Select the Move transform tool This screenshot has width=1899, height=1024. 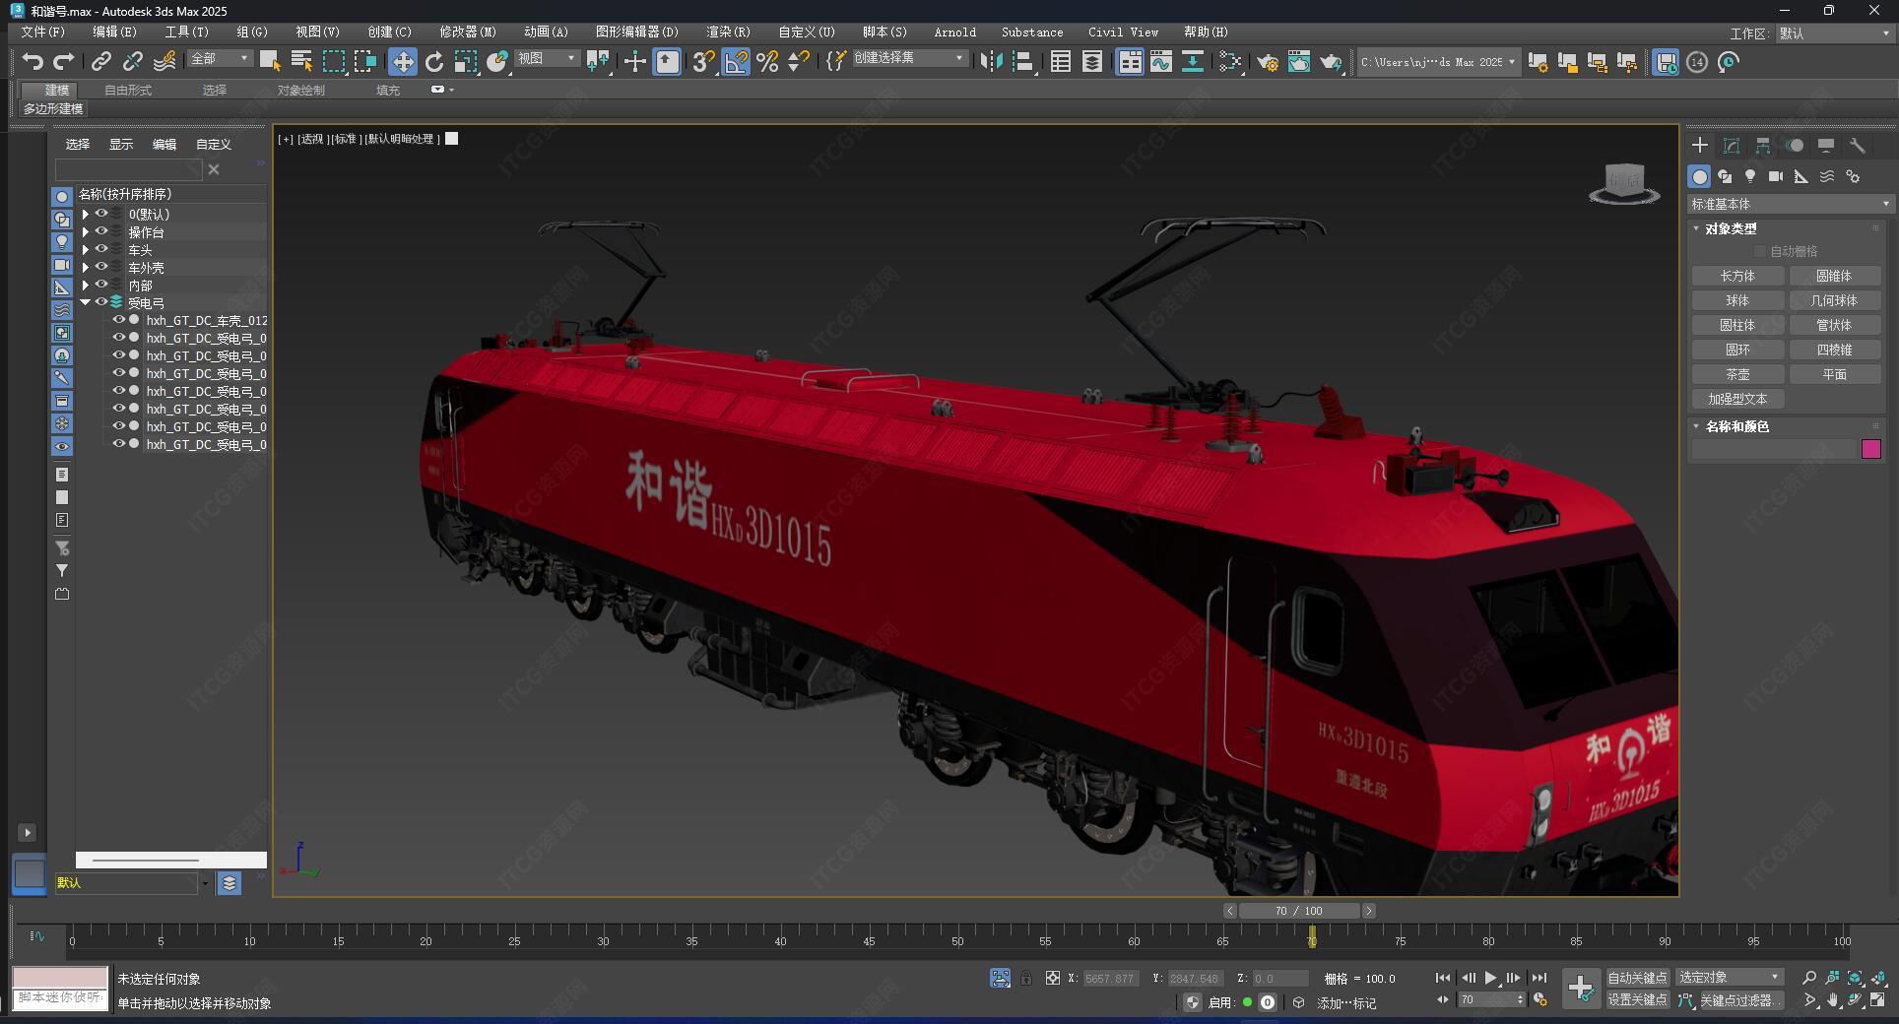(402, 62)
